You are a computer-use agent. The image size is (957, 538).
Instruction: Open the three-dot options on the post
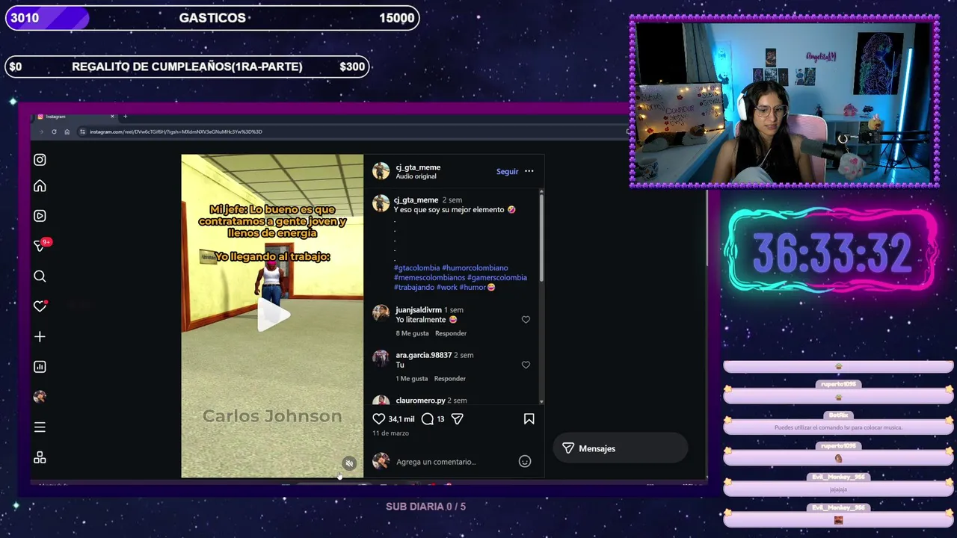pos(529,171)
